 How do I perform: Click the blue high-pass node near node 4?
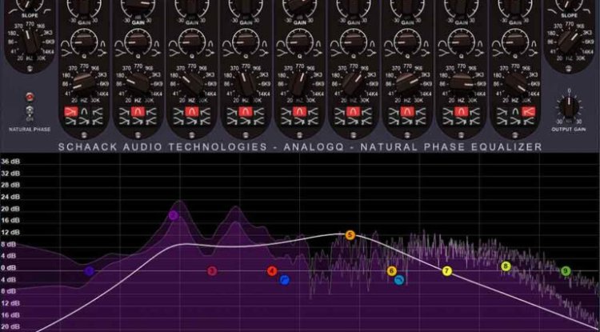click(x=284, y=280)
